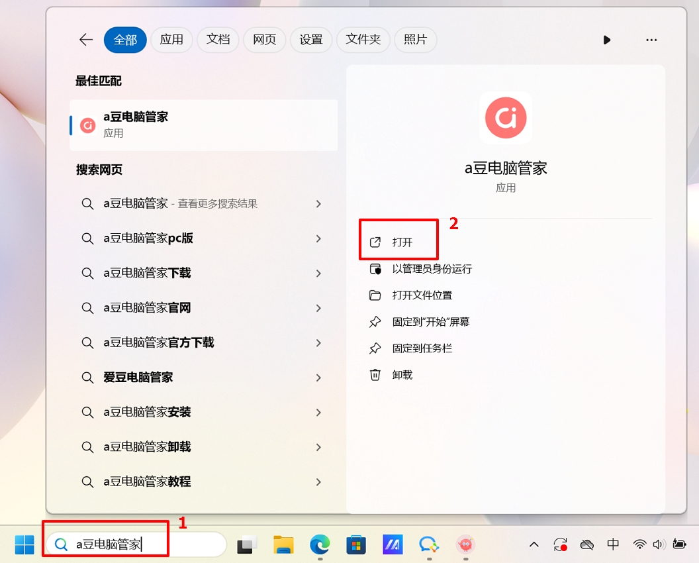
Task: Open Wi-Fi network settings in tray
Action: click(639, 544)
